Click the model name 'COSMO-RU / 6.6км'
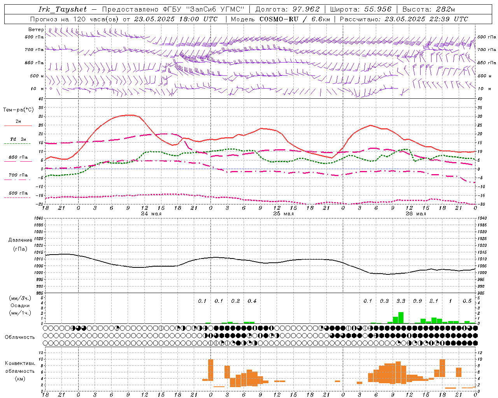The image size is (498, 398). point(295,19)
